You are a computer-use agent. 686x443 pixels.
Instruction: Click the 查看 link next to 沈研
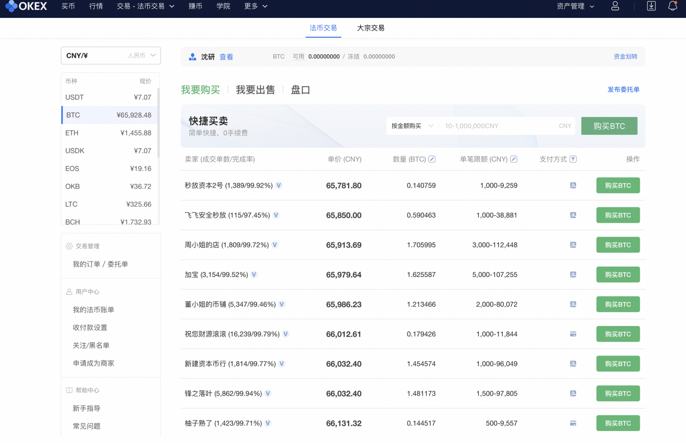coord(226,57)
